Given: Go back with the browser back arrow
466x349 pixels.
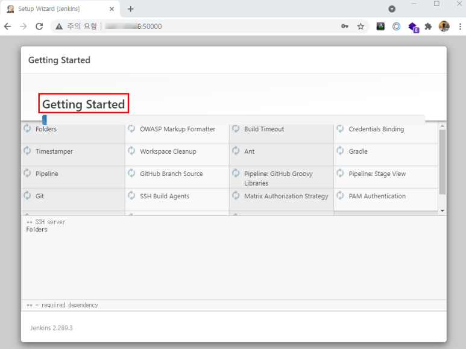Looking at the screenshot, I should tap(8, 27).
